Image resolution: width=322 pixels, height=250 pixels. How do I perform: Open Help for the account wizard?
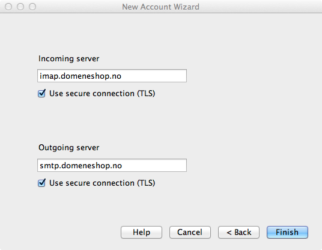(x=142, y=233)
